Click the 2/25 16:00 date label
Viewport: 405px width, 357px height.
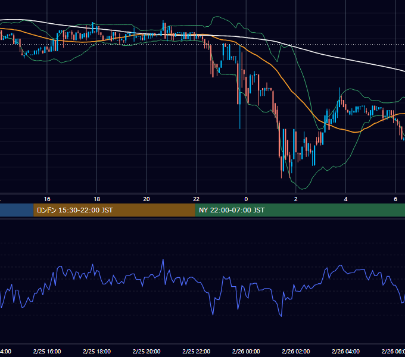tap(47, 351)
